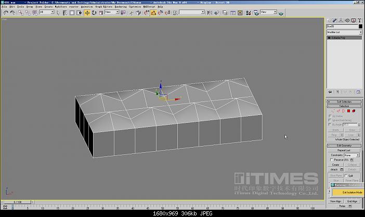Activate the Select and Rotate tool
Image resolution: width=365 pixels, height=217 pixels.
click(x=94, y=13)
